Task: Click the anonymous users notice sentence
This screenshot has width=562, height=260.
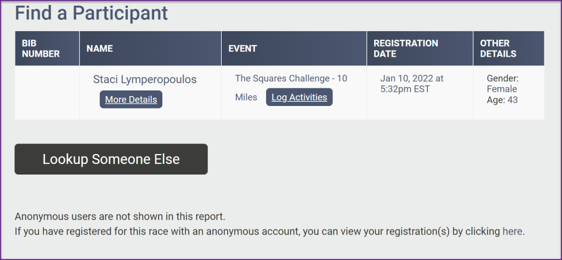Action: (x=120, y=217)
